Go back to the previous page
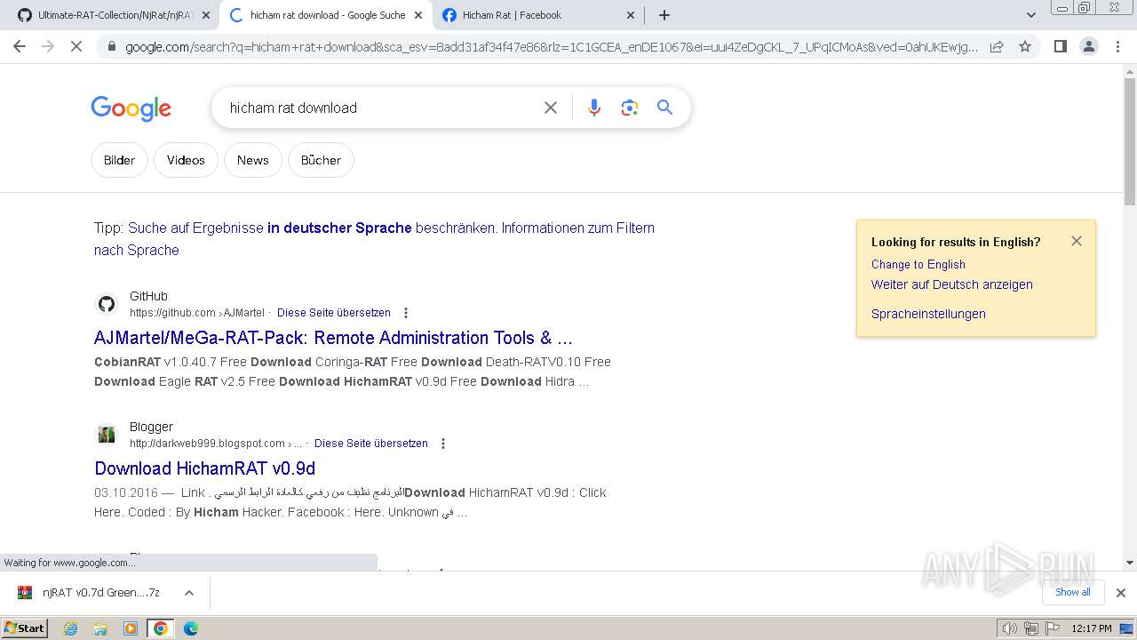This screenshot has height=640, width=1137. tap(20, 46)
